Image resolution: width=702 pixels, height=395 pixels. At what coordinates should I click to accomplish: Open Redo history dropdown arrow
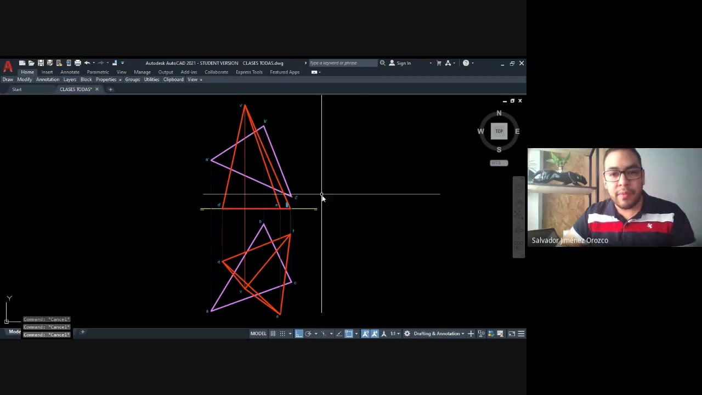tap(107, 63)
